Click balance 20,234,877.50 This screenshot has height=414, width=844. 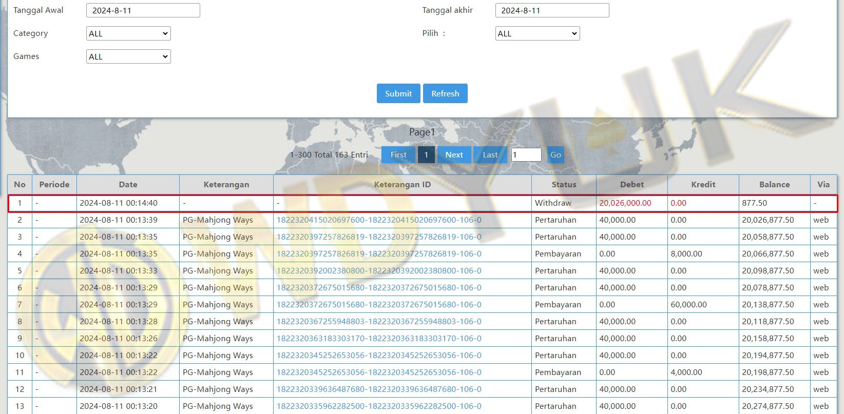[x=768, y=389]
